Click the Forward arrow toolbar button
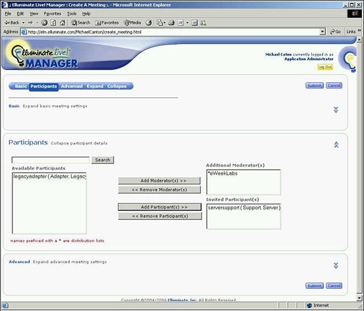Screen dimensions: 364x311 (x=30, y=23)
